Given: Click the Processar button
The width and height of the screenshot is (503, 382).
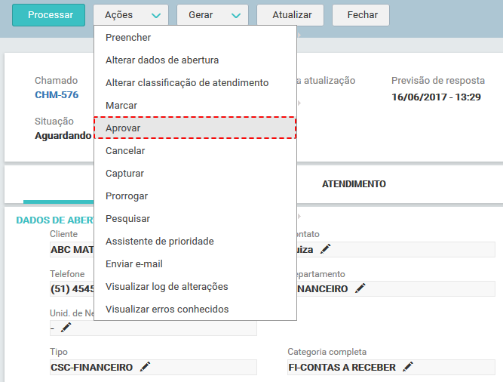Looking at the screenshot, I should tap(48, 15).
